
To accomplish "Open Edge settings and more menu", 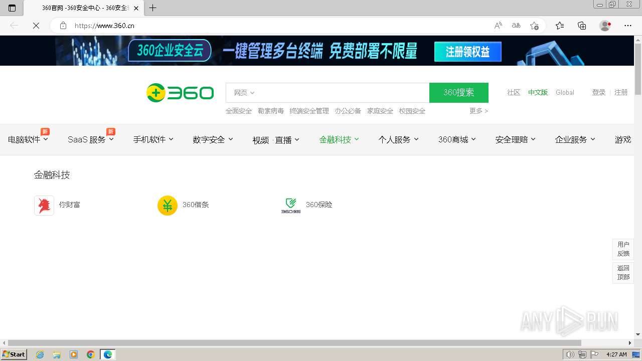I will [628, 26].
